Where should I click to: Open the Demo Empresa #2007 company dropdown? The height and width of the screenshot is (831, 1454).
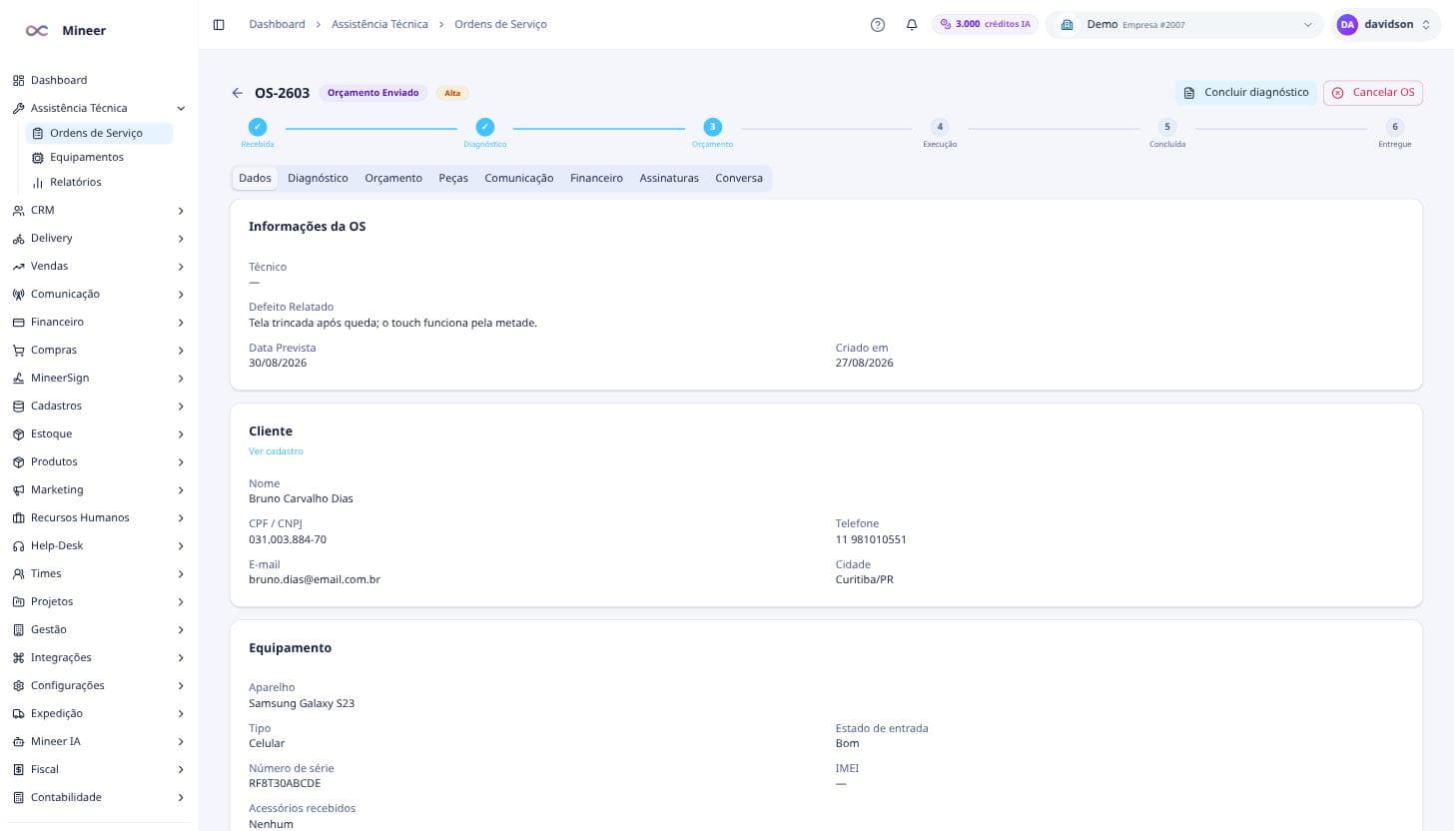(1185, 25)
